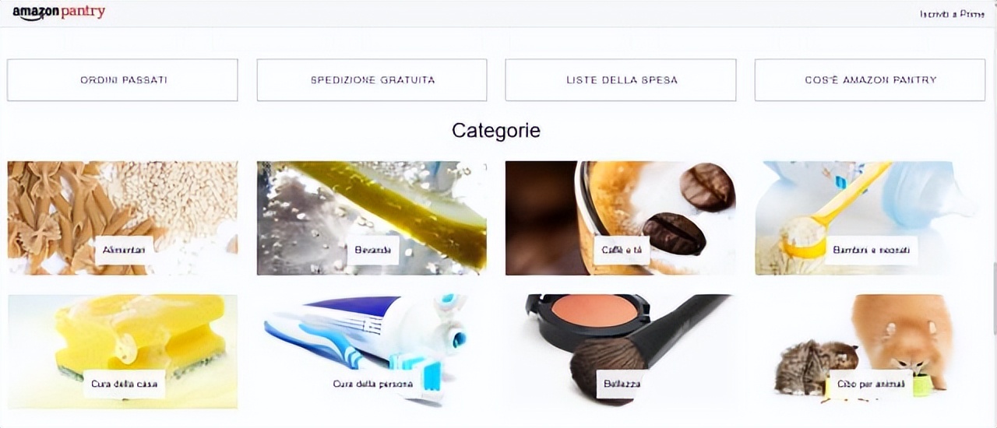Click the Bellezza label
This screenshot has height=428, width=997.
pos(622,384)
